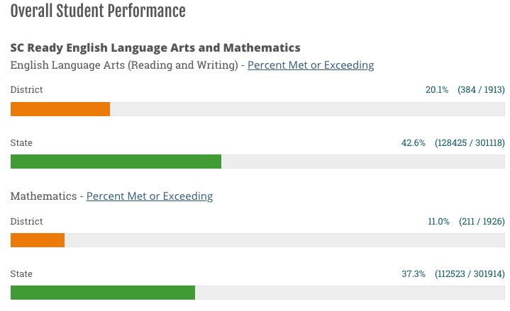Click the green Mathematics State bar
Image resolution: width=510 pixels, height=311 pixels.
click(x=103, y=293)
